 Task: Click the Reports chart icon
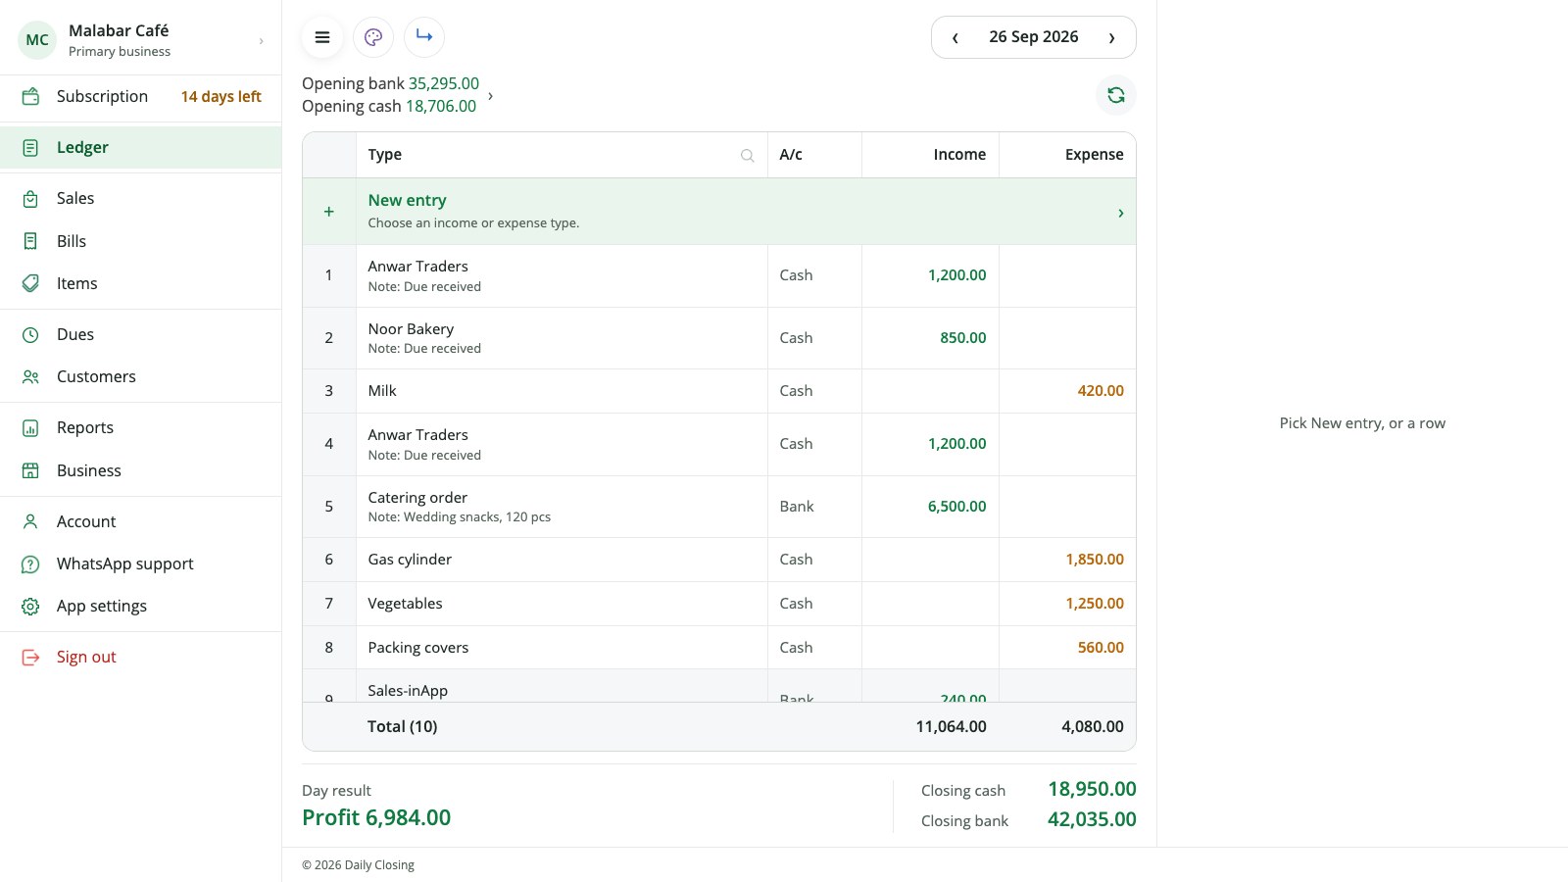pos(30,427)
